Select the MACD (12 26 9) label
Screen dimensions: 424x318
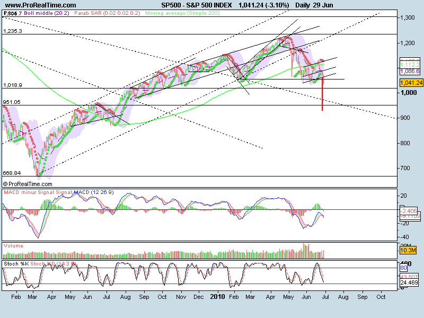tap(94, 192)
